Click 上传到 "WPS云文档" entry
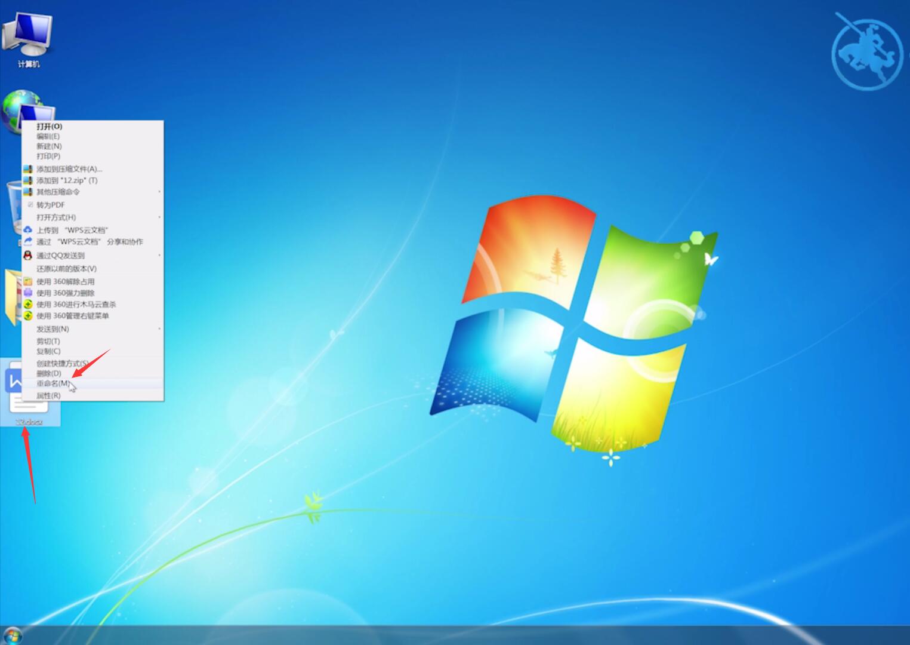The width and height of the screenshot is (910, 645). click(x=92, y=230)
